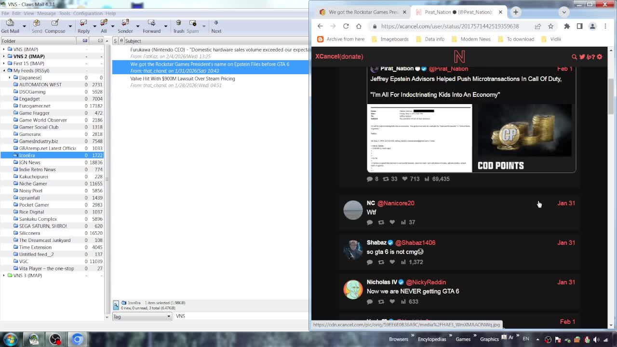Click the XCancel search magnifier icon
This screenshot has height=347, width=617.
click(x=574, y=57)
